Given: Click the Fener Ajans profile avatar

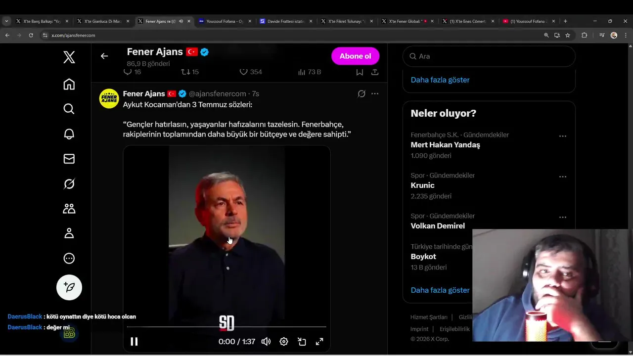Looking at the screenshot, I should (x=109, y=98).
